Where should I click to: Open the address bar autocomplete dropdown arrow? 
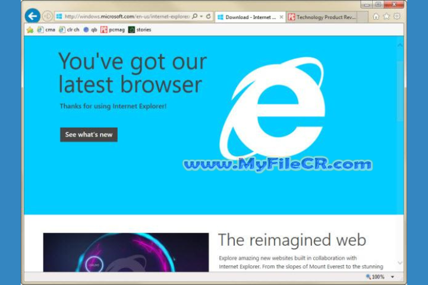(202, 17)
